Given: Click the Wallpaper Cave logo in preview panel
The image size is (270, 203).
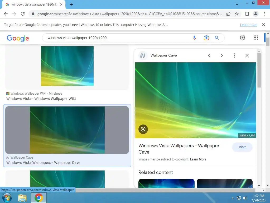Looking at the screenshot, I should pyautogui.click(x=143, y=56).
